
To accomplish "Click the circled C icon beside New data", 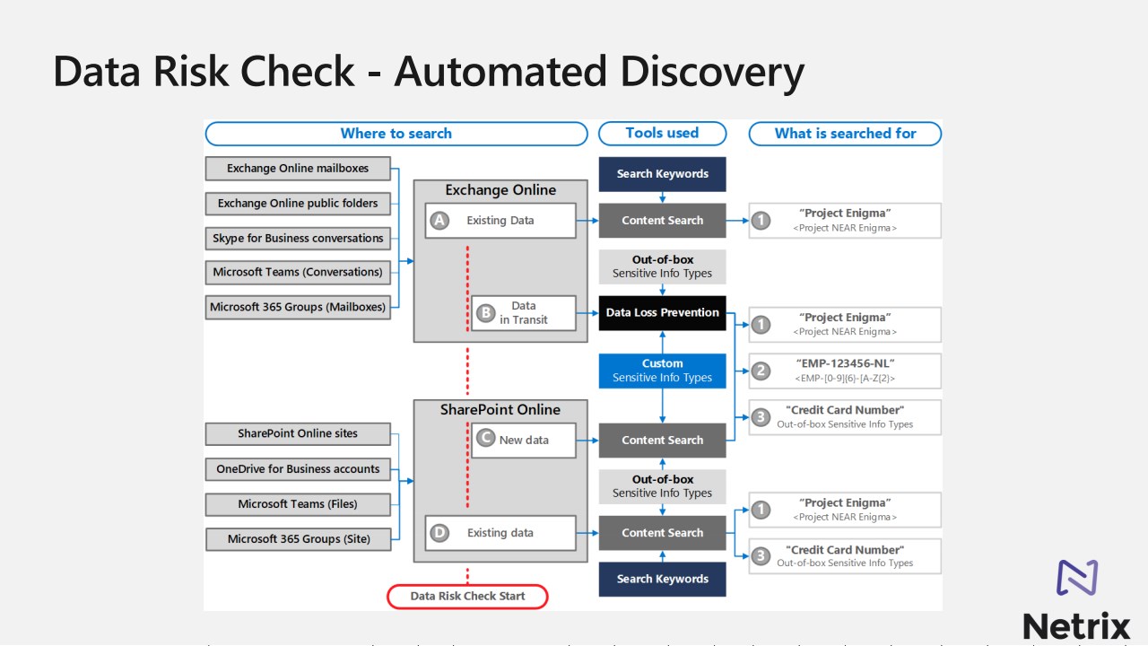I will 485,438.
